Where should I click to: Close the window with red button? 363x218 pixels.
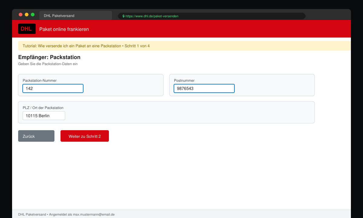coord(21,15)
